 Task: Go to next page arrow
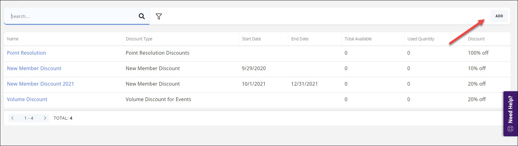coord(45,118)
